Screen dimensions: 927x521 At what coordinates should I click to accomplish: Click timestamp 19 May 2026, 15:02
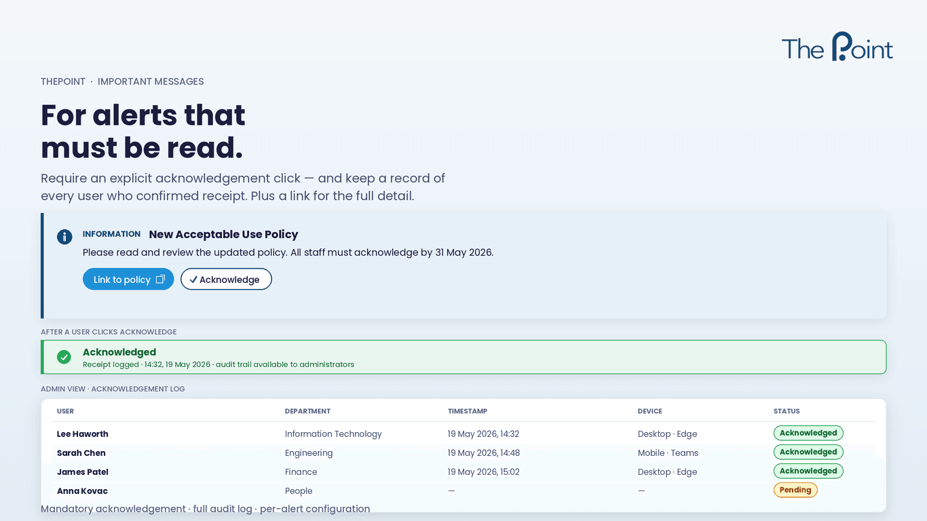point(484,472)
